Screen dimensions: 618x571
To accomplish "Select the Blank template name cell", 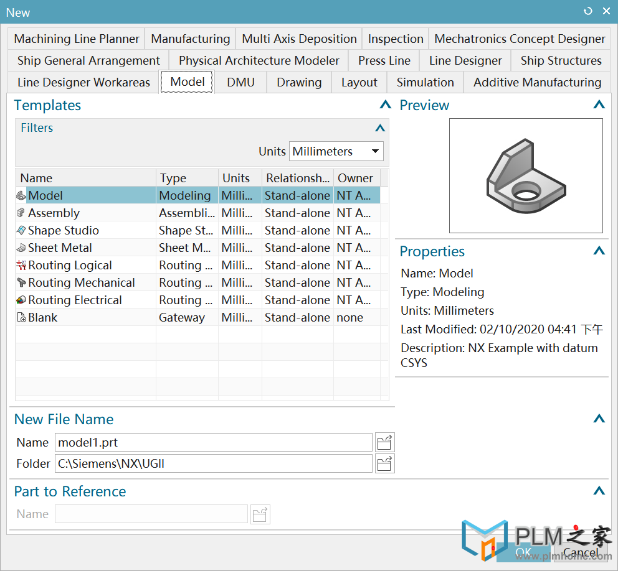I will (x=86, y=318).
